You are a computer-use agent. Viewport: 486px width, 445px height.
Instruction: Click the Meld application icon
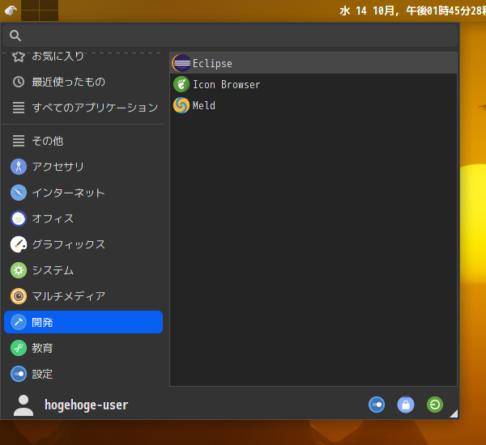point(181,105)
